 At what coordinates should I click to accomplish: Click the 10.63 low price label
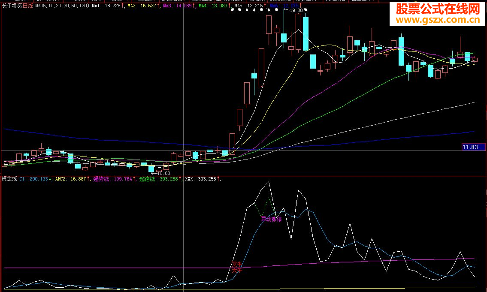click(163, 173)
